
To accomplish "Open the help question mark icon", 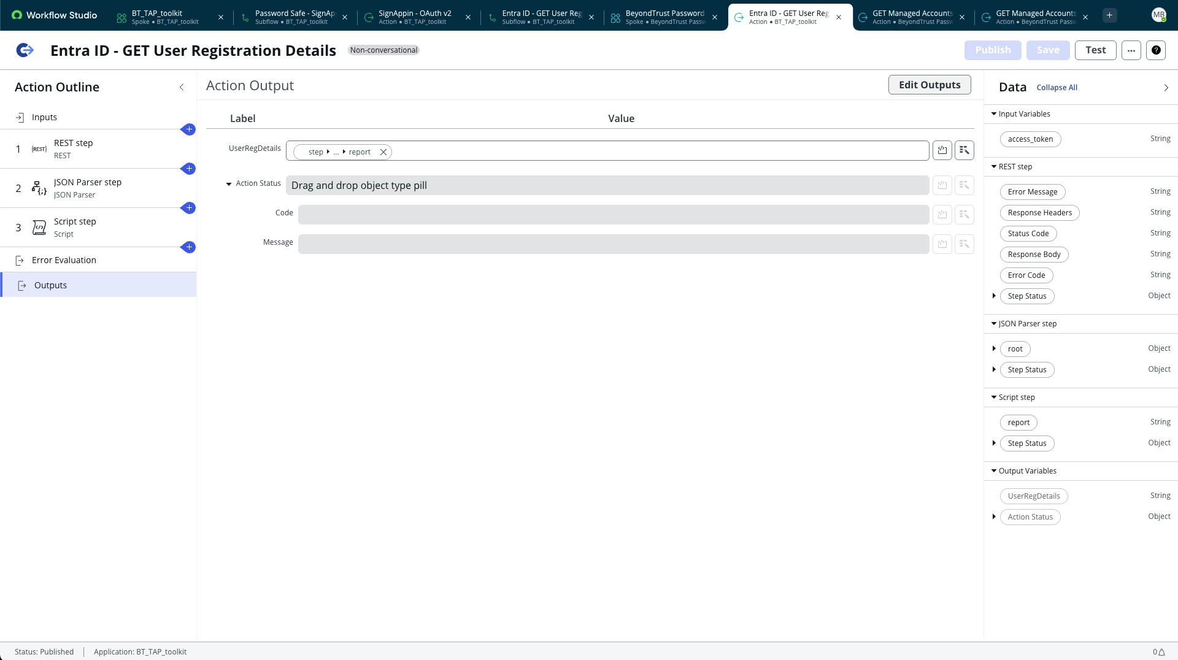I will pyautogui.click(x=1156, y=50).
